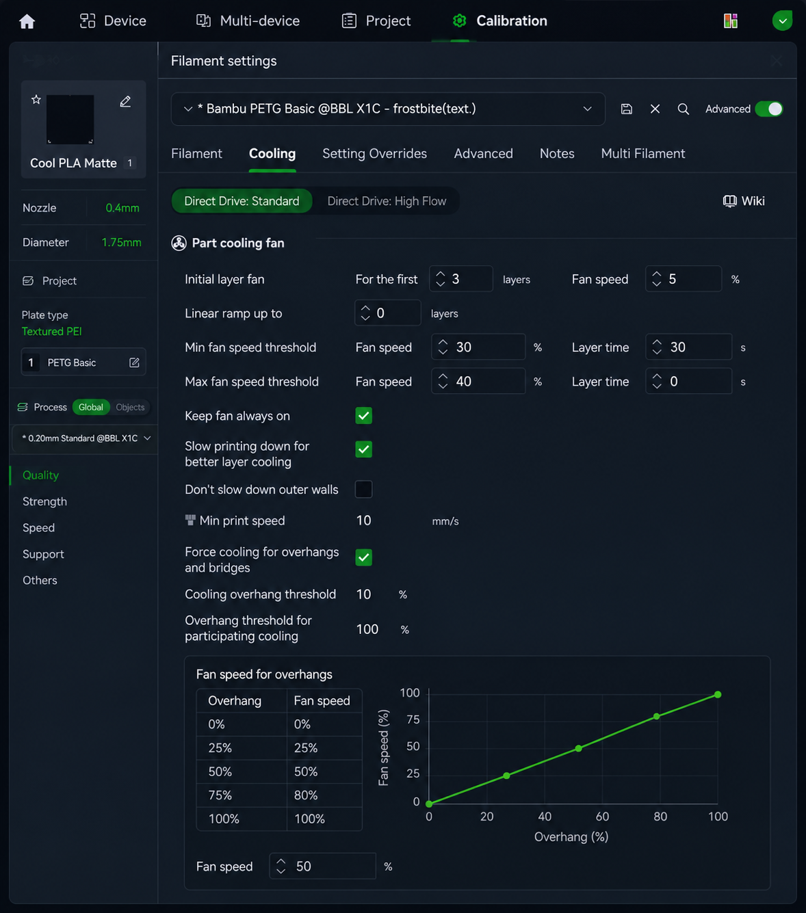Click the Min print speed icon
Image resolution: width=806 pixels, height=913 pixels.
point(190,520)
